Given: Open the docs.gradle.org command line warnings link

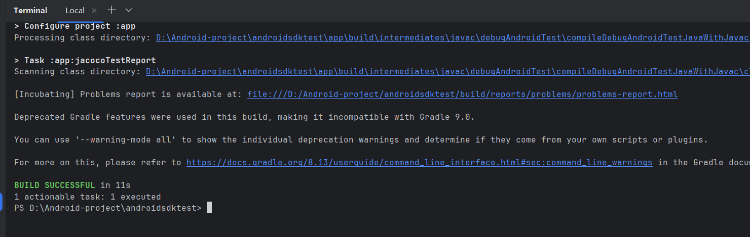Looking at the screenshot, I should click(419, 163).
